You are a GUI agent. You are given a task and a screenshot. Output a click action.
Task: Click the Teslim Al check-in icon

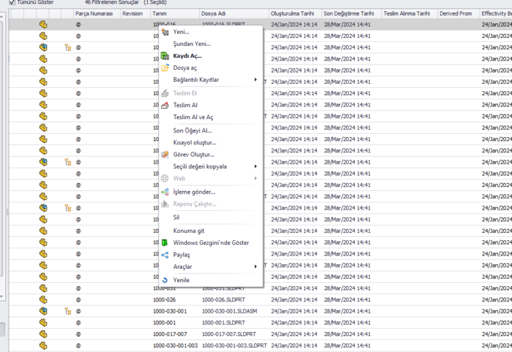pyautogui.click(x=165, y=105)
